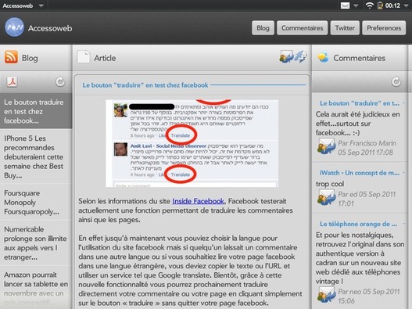This screenshot has height=309, width=412.
Task: Click comment text "trop cool"
Action: (330, 184)
